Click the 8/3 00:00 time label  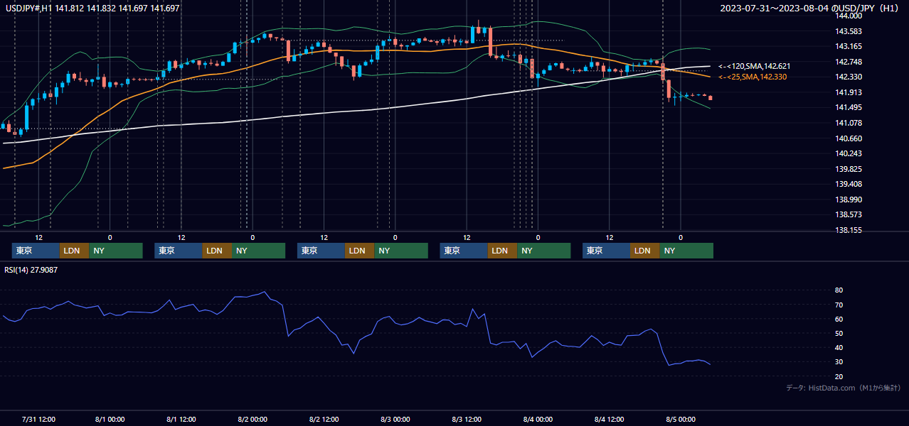[x=395, y=419]
